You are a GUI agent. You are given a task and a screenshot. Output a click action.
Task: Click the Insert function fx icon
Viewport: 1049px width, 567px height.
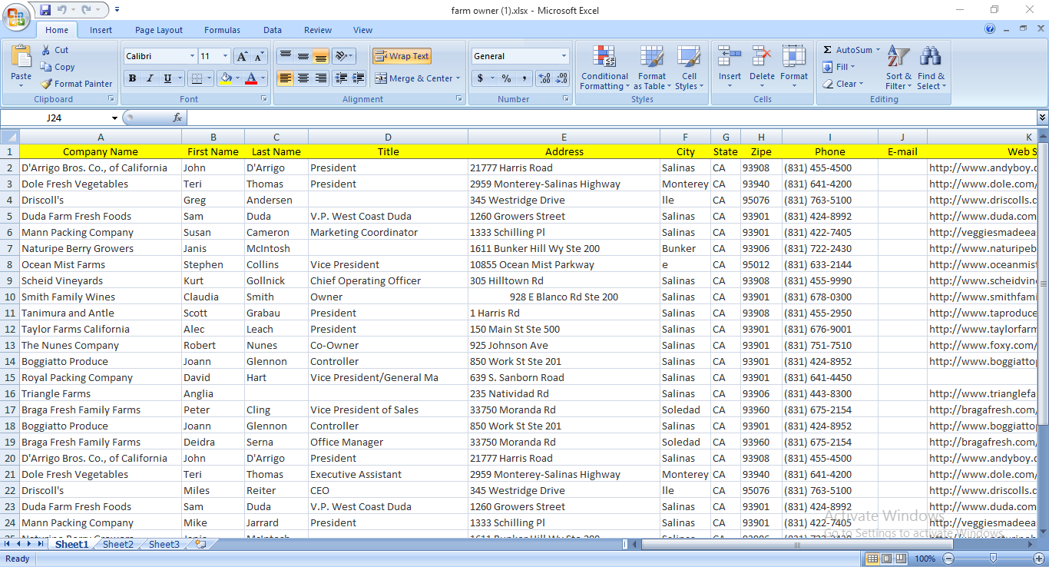pyautogui.click(x=177, y=118)
